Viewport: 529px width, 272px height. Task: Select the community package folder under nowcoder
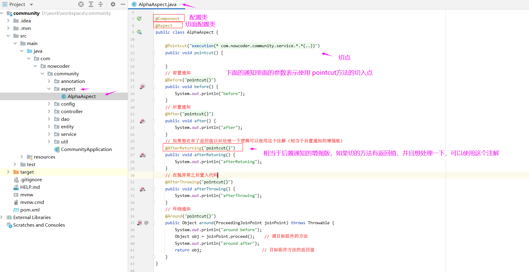(66, 74)
